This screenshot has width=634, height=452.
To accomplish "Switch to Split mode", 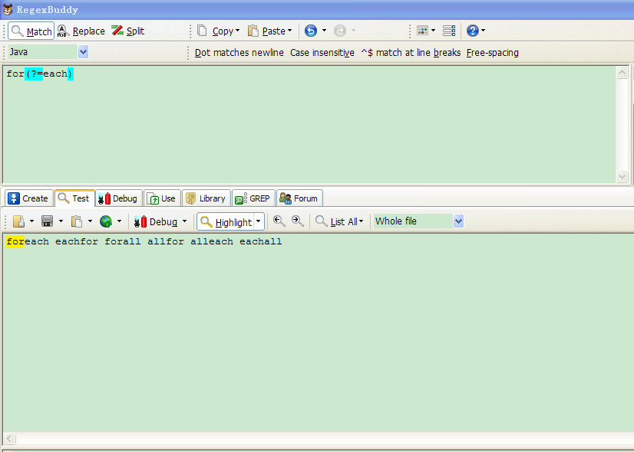I will (x=127, y=31).
